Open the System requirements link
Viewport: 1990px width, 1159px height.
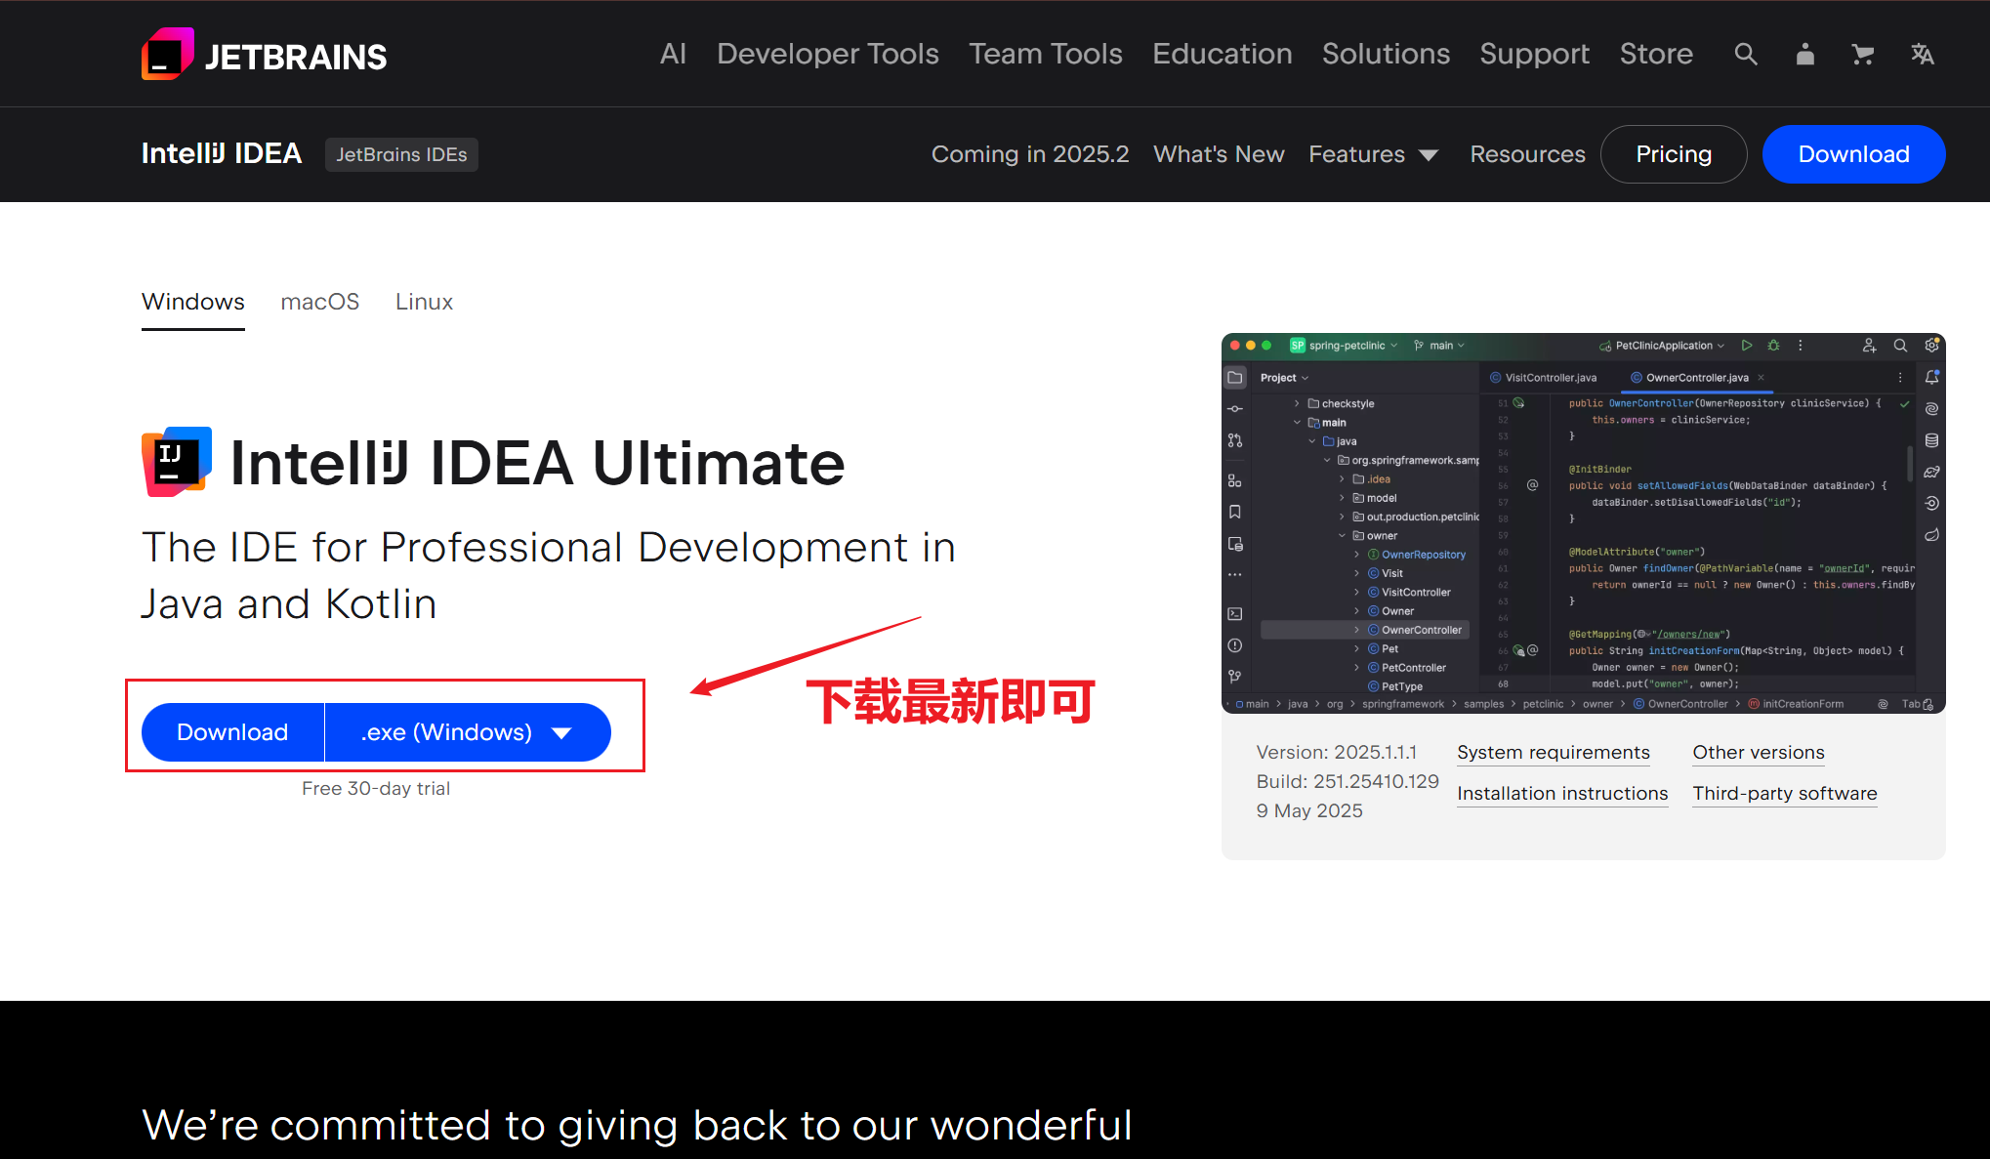pyautogui.click(x=1553, y=753)
